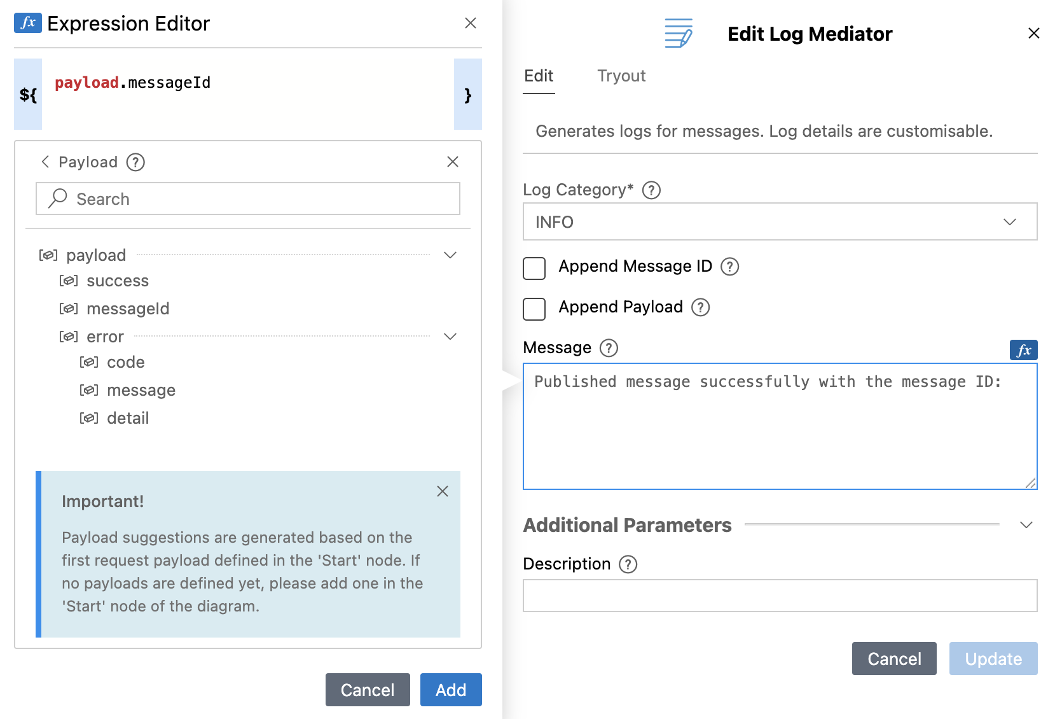Click the back chevron next to Payload
Screen dimensions: 1062x719
pyautogui.click(x=45, y=162)
